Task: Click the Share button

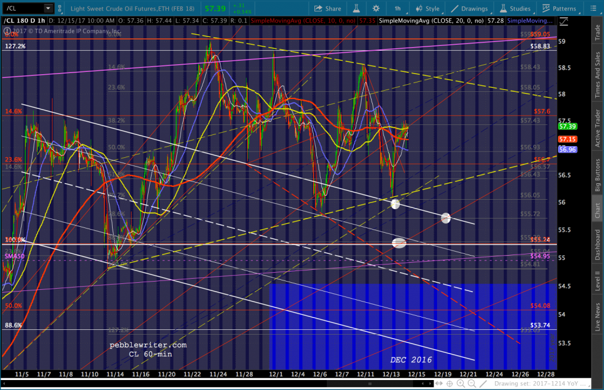Action: click(x=328, y=8)
